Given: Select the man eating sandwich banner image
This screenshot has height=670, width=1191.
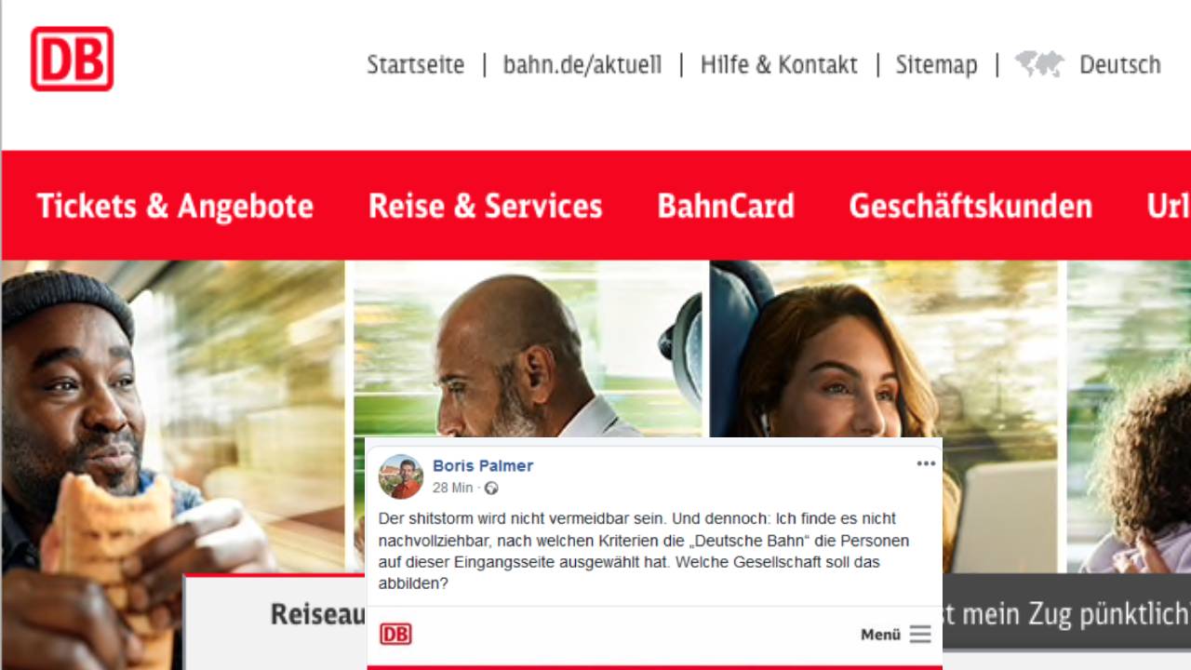Looking at the screenshot, I should click(x=172, y=419).
